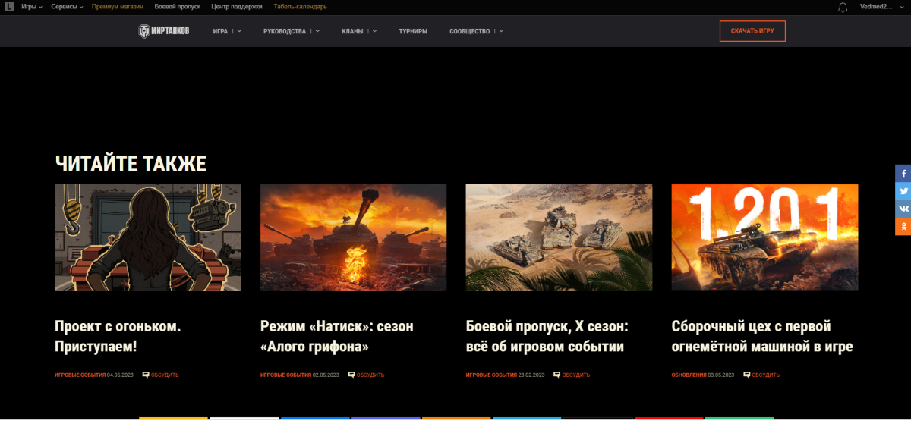This screenshot has height=421, width=911.
Task: Click the 1.20.1 flamethrower tank thumbnail
Action: coord(764,237)
